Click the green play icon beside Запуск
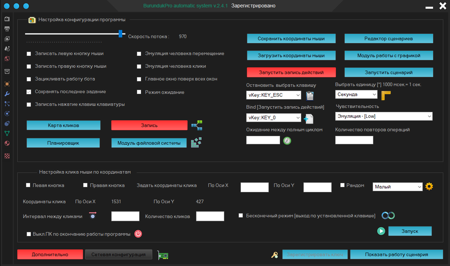The image size is (450, 266). 381,231
